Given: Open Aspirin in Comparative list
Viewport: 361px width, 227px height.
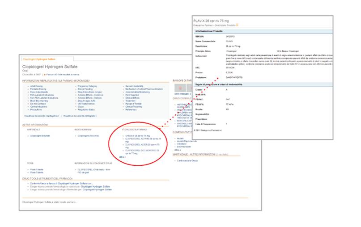Looking at the screenshot, I should tap(180, 139).
